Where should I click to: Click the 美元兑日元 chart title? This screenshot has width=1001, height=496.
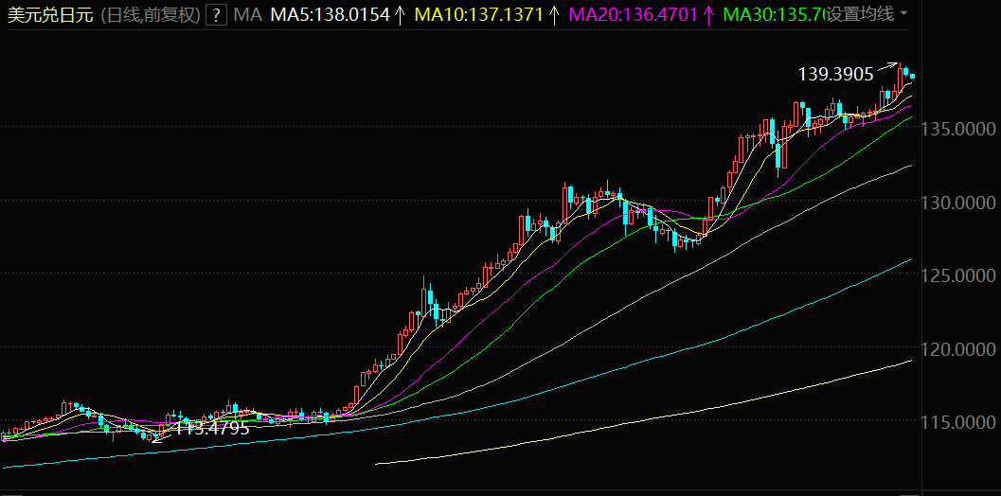pos(50,15)
